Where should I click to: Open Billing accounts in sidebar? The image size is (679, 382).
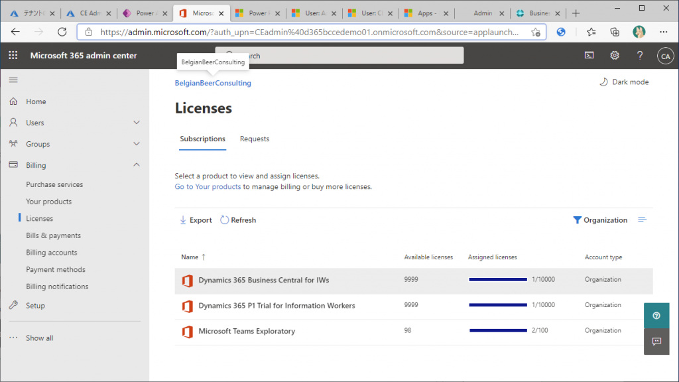(52, 253)
